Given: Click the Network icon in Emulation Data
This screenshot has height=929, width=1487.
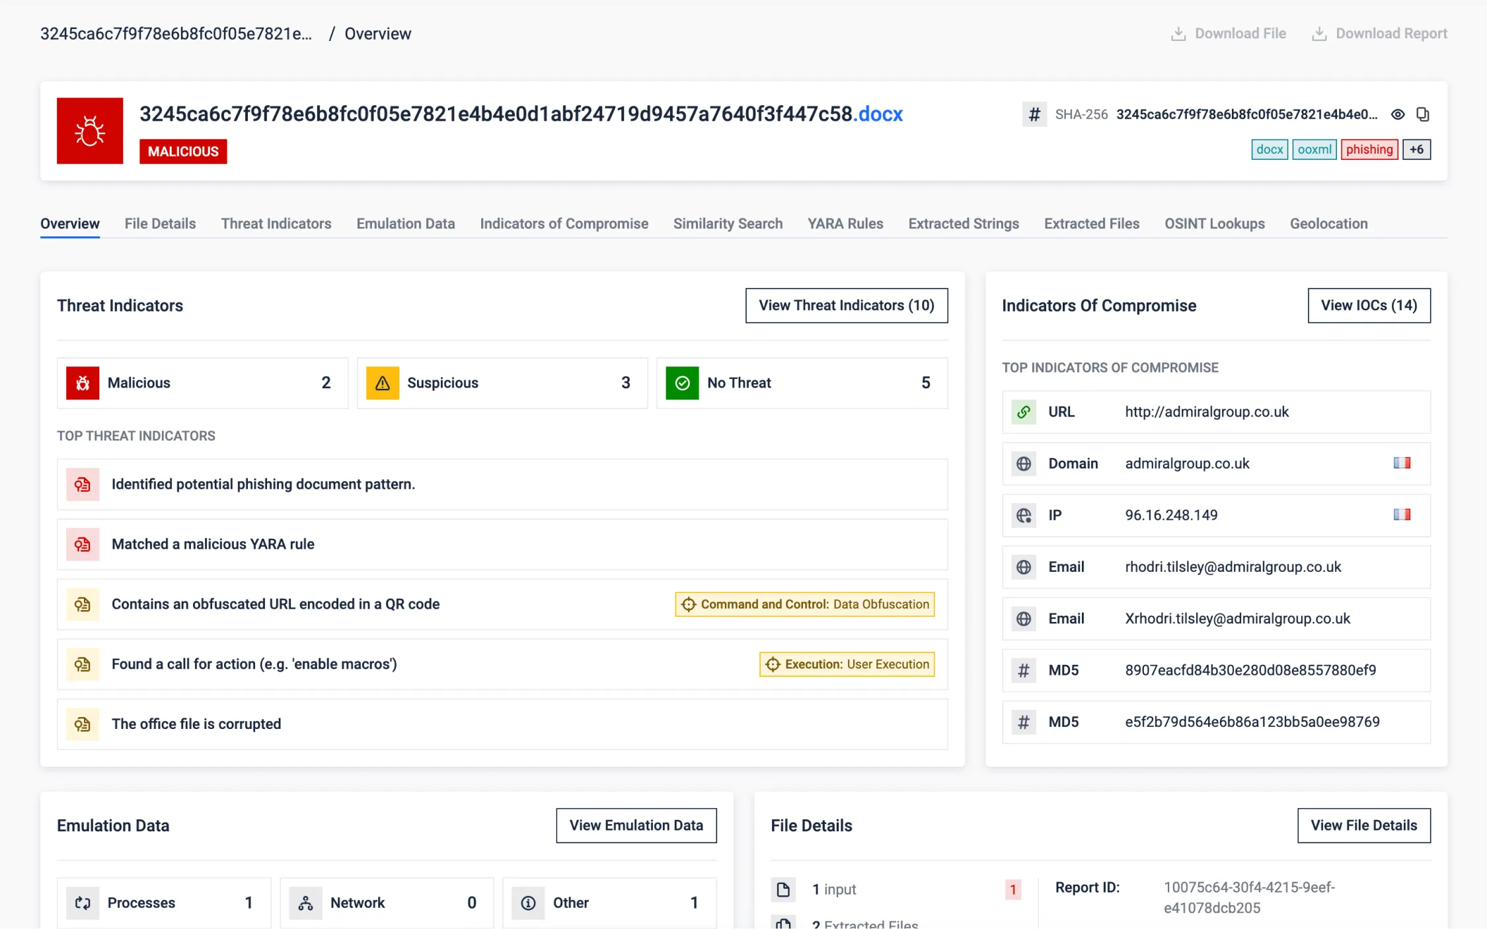Looking at the screenshot, I should (x=305, y=903).
